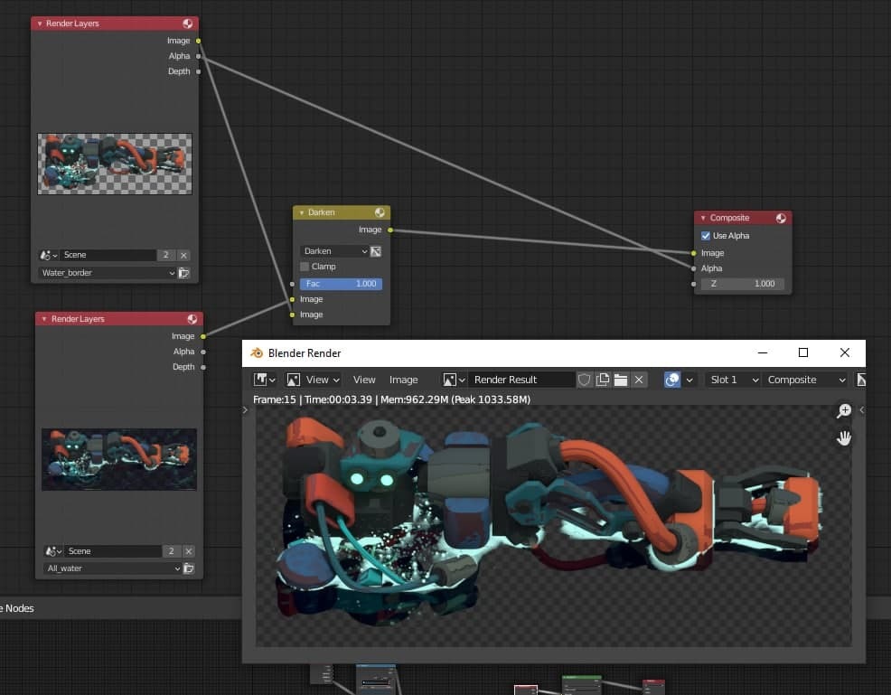891x695 pixels.
Task: Click the user count 2 above All_water
Action: click(x=171, y=551)
